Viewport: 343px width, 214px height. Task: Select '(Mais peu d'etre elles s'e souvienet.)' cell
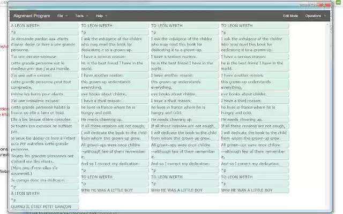click(44, 171)
